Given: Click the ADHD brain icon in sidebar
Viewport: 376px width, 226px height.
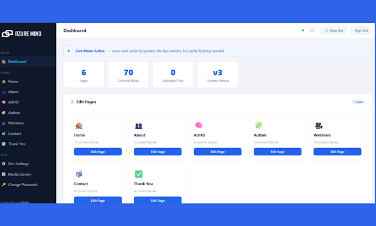Looking at the screenshot, I should pyautogui.click(x=4, y=102).
